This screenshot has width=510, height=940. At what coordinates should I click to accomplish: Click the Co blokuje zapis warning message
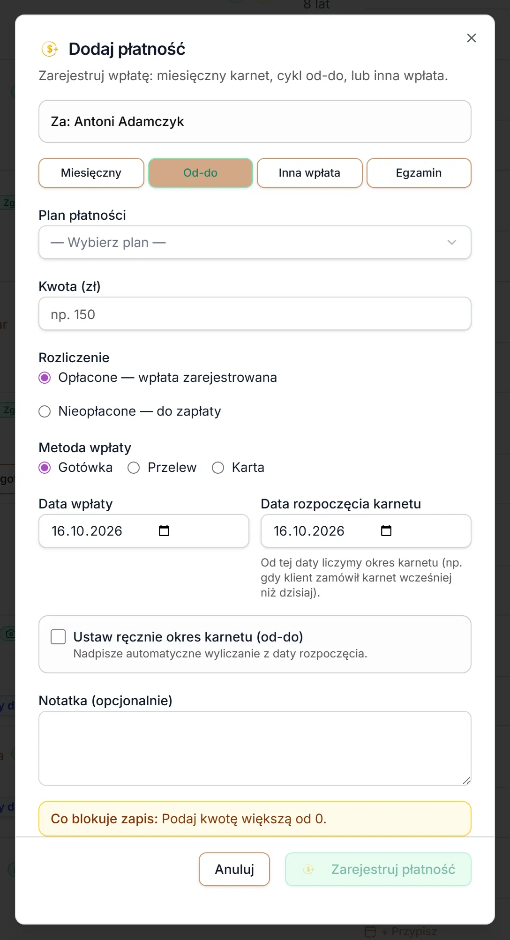[255, 819]
